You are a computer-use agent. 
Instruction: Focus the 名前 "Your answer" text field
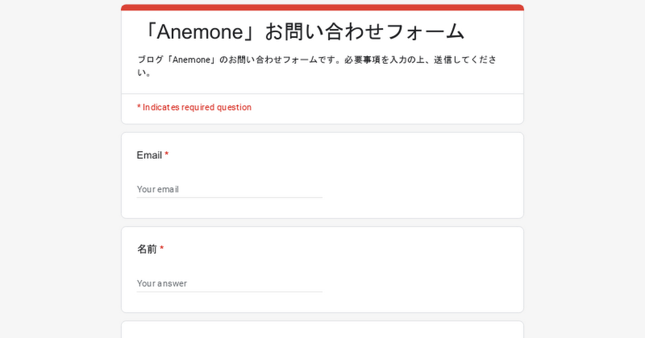click(x=229, y=283)
